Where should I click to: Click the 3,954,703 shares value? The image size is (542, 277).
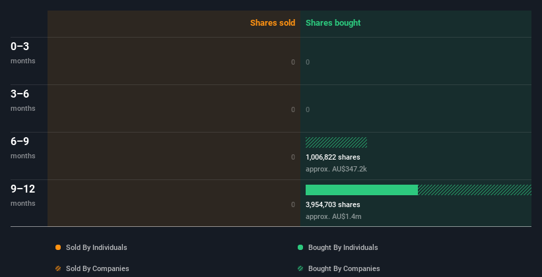tap(333, 205)
